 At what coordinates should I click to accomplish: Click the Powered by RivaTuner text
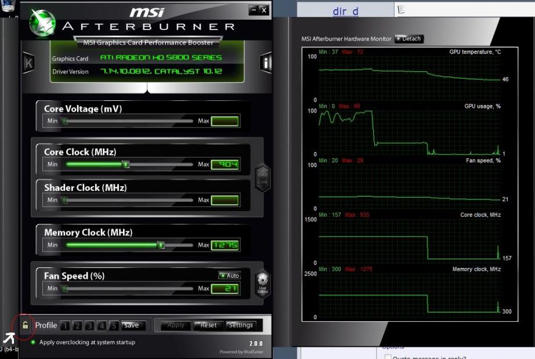(x=241, y=352)
